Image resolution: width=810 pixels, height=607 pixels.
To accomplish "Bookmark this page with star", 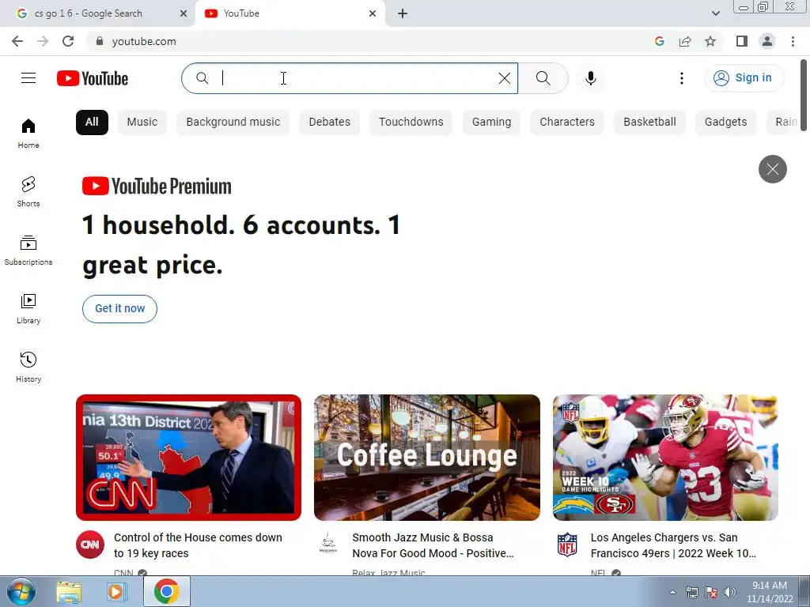I will (710, 41).
